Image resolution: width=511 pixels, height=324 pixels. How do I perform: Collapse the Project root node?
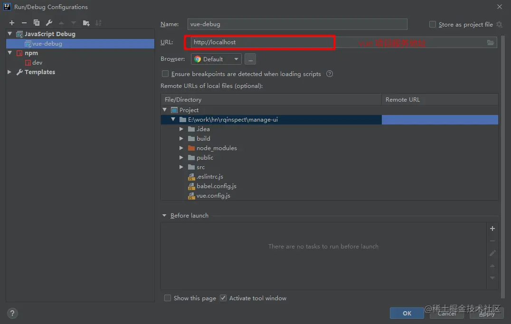coord(165,110)
